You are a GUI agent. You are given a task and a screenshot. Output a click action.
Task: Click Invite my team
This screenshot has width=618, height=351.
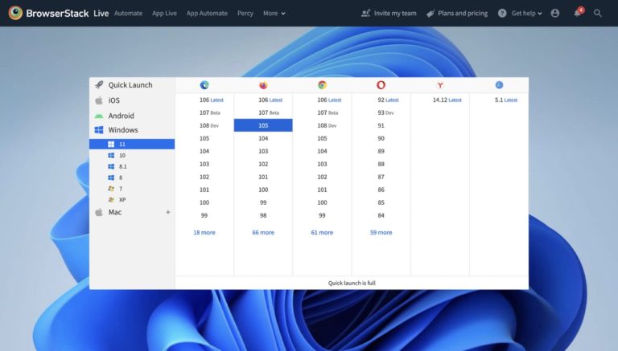(388, 14)
